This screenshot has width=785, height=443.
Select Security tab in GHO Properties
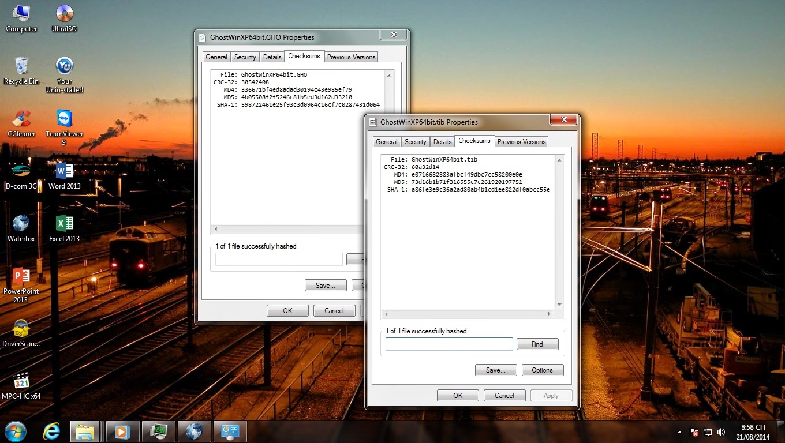[x=245, y=57]
